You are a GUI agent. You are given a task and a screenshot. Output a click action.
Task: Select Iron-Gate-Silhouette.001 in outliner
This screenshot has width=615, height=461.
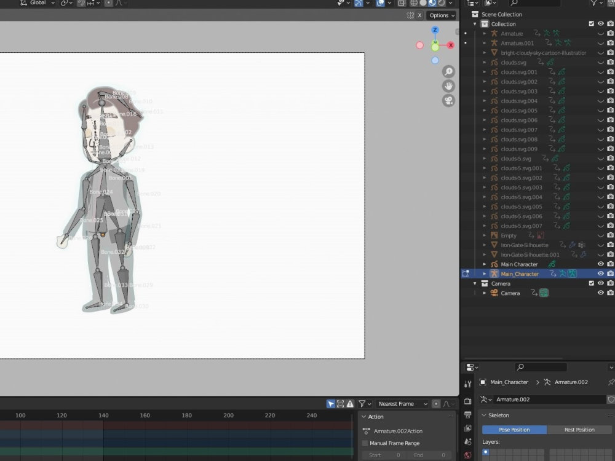[x=530, y=255]
